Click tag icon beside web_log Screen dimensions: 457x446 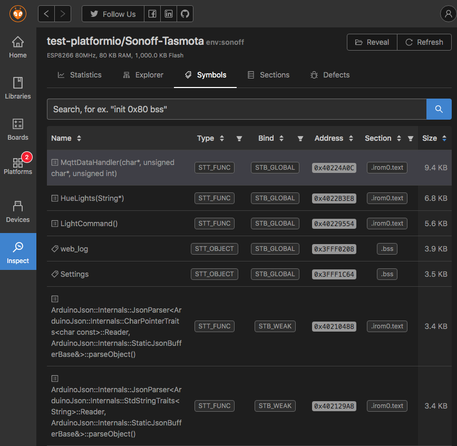pos(54,249)
